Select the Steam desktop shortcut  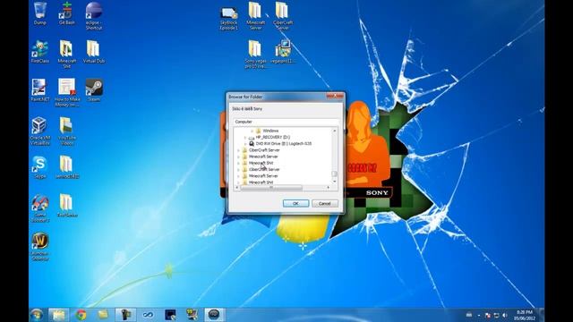pyautogui.click(x=94, y=90)
